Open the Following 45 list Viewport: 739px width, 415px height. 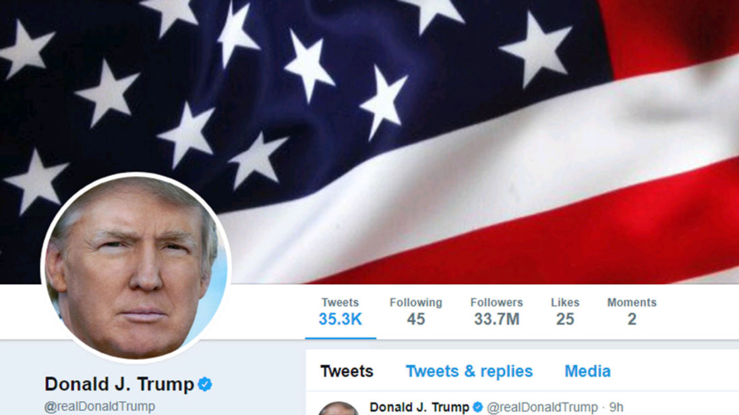click(415, 311)
